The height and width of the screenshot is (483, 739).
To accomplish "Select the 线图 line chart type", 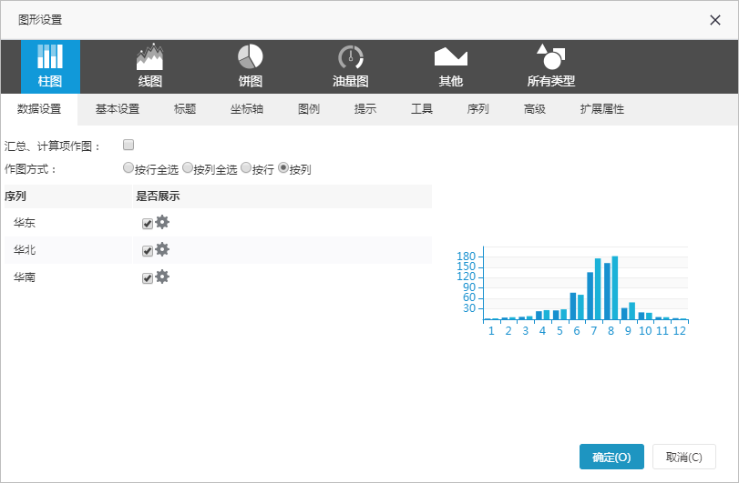I will coord(149,66).
